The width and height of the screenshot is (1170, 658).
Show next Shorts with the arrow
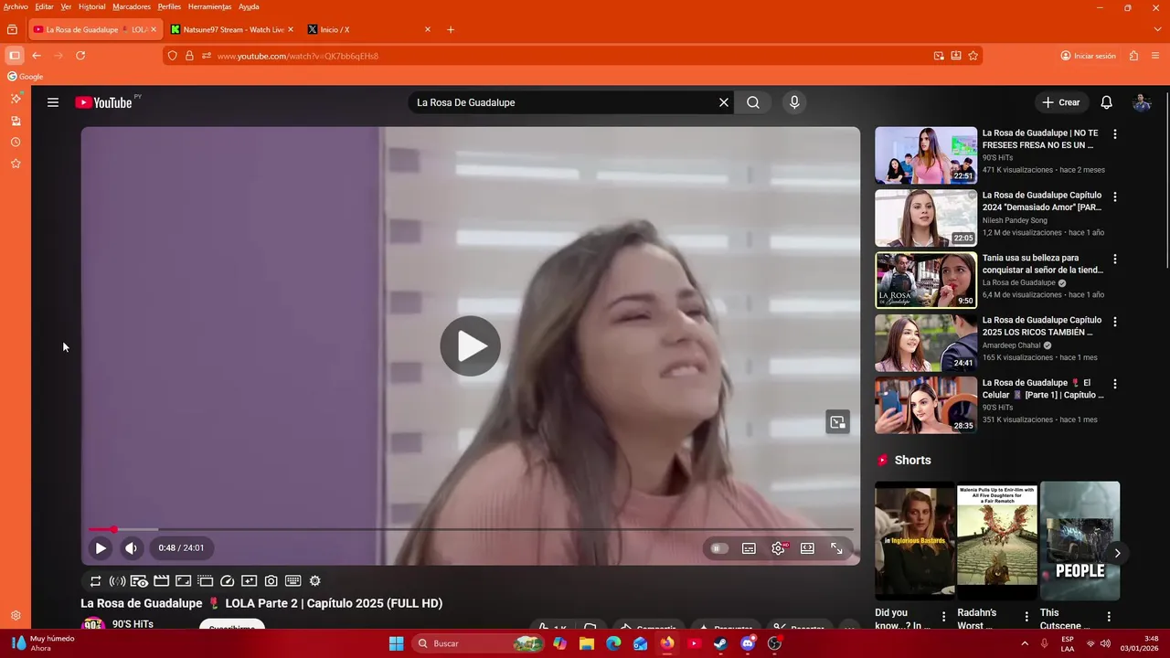pos(1117,553)
